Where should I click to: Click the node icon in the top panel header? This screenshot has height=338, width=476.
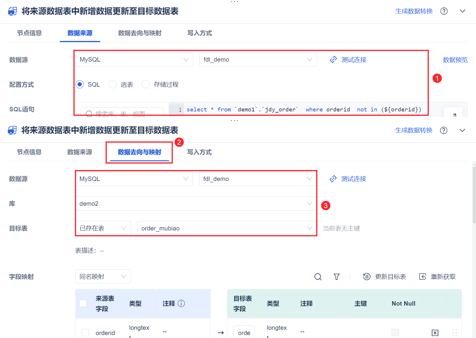[x=12, y=11]
